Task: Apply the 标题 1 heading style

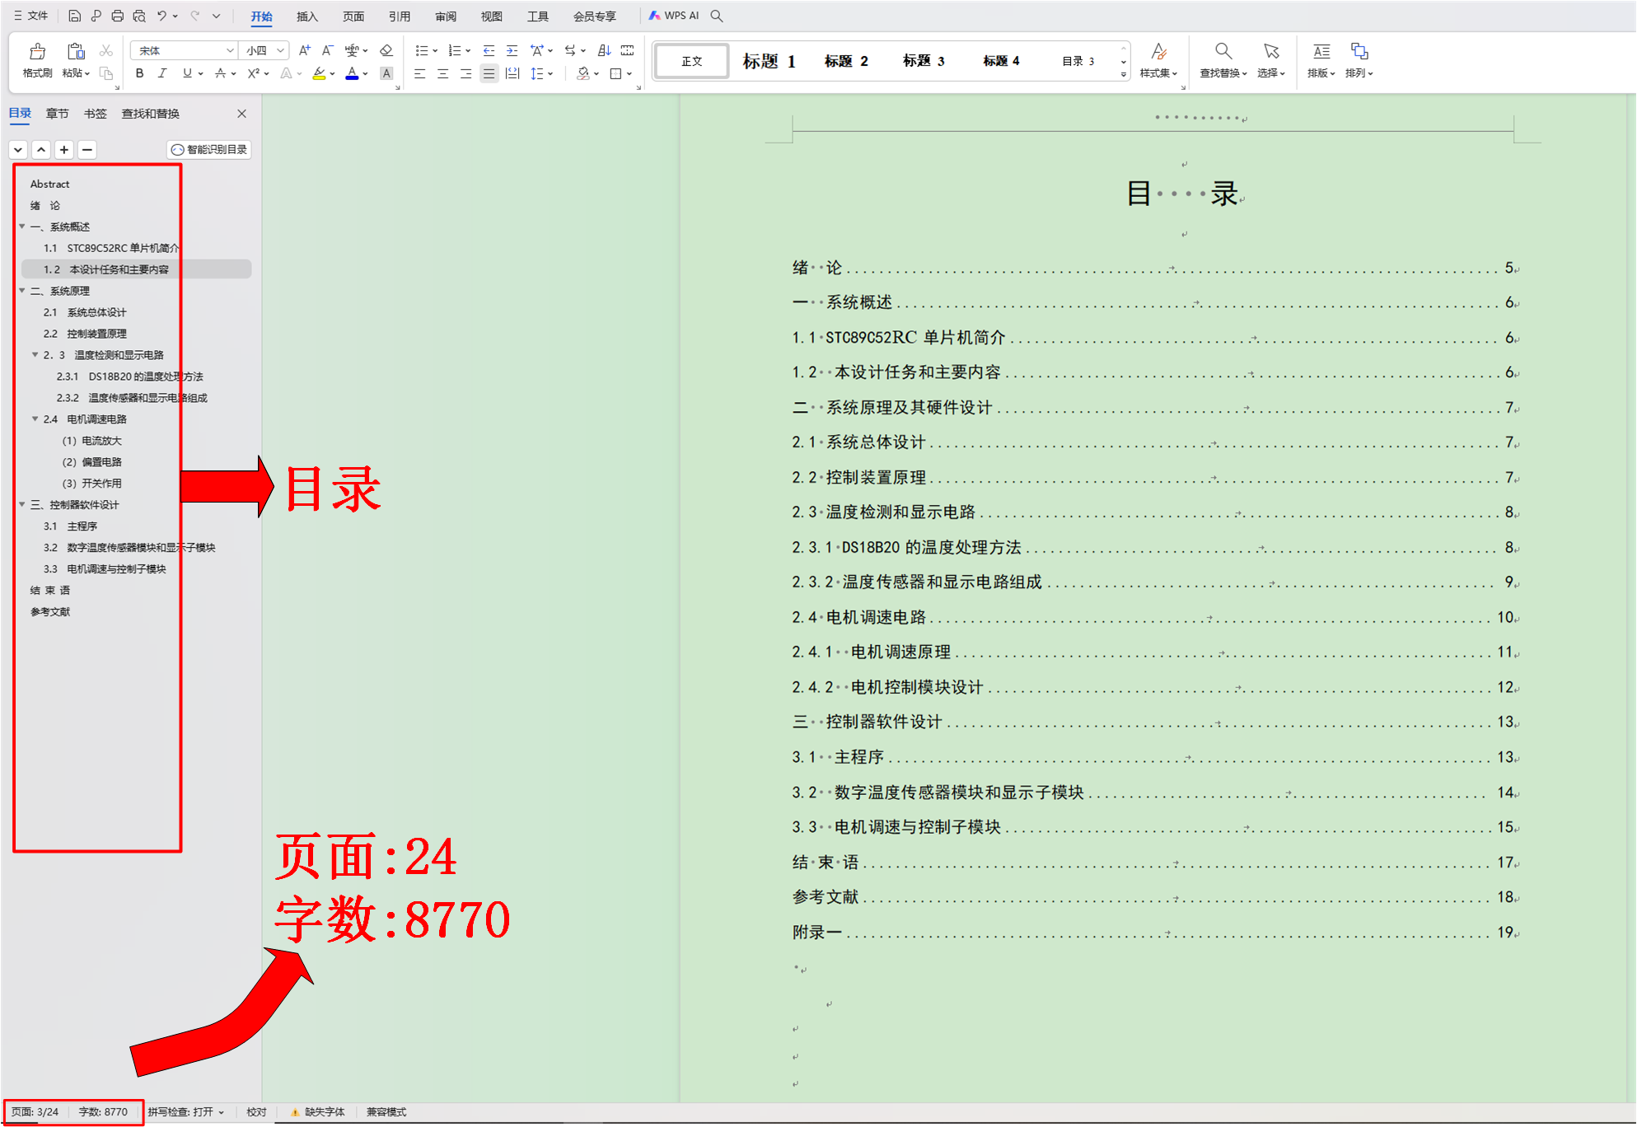Action: [x=769, y=61]
